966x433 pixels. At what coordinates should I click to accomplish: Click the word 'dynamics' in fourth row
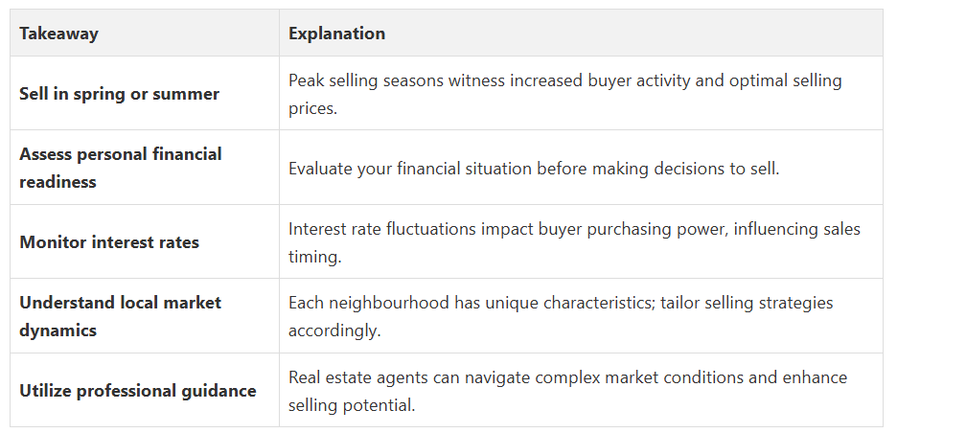click(57, 330)
